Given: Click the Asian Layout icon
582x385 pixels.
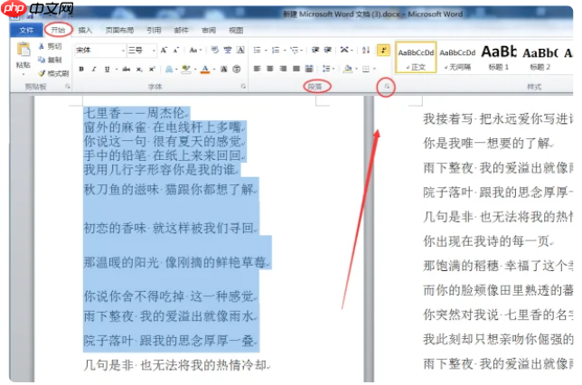Looking at the screenshot, I should (x=344, y=50).
